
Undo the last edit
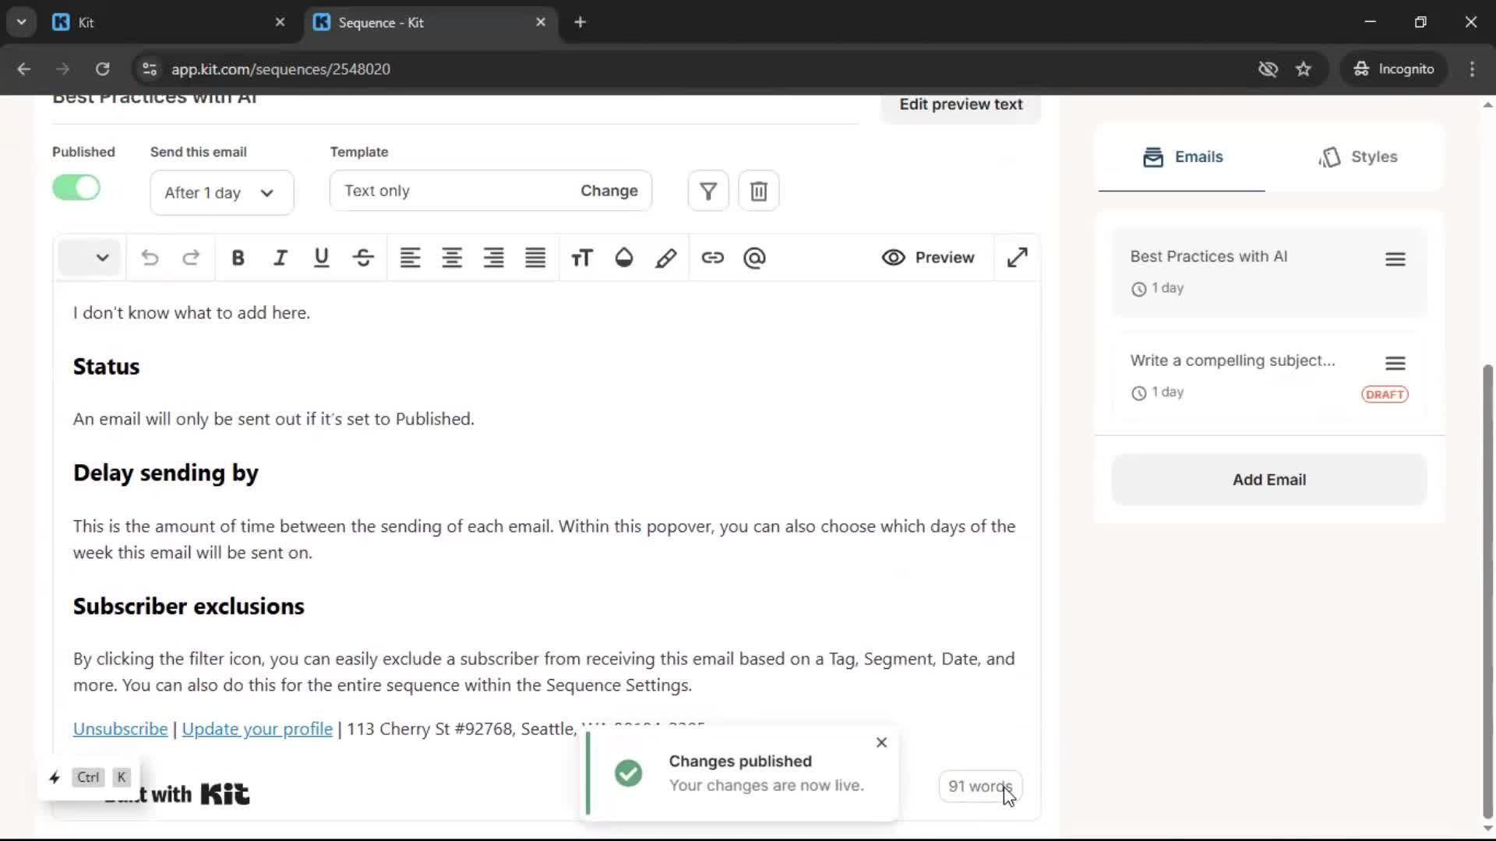pyautogui.click(x=150, y=258)
